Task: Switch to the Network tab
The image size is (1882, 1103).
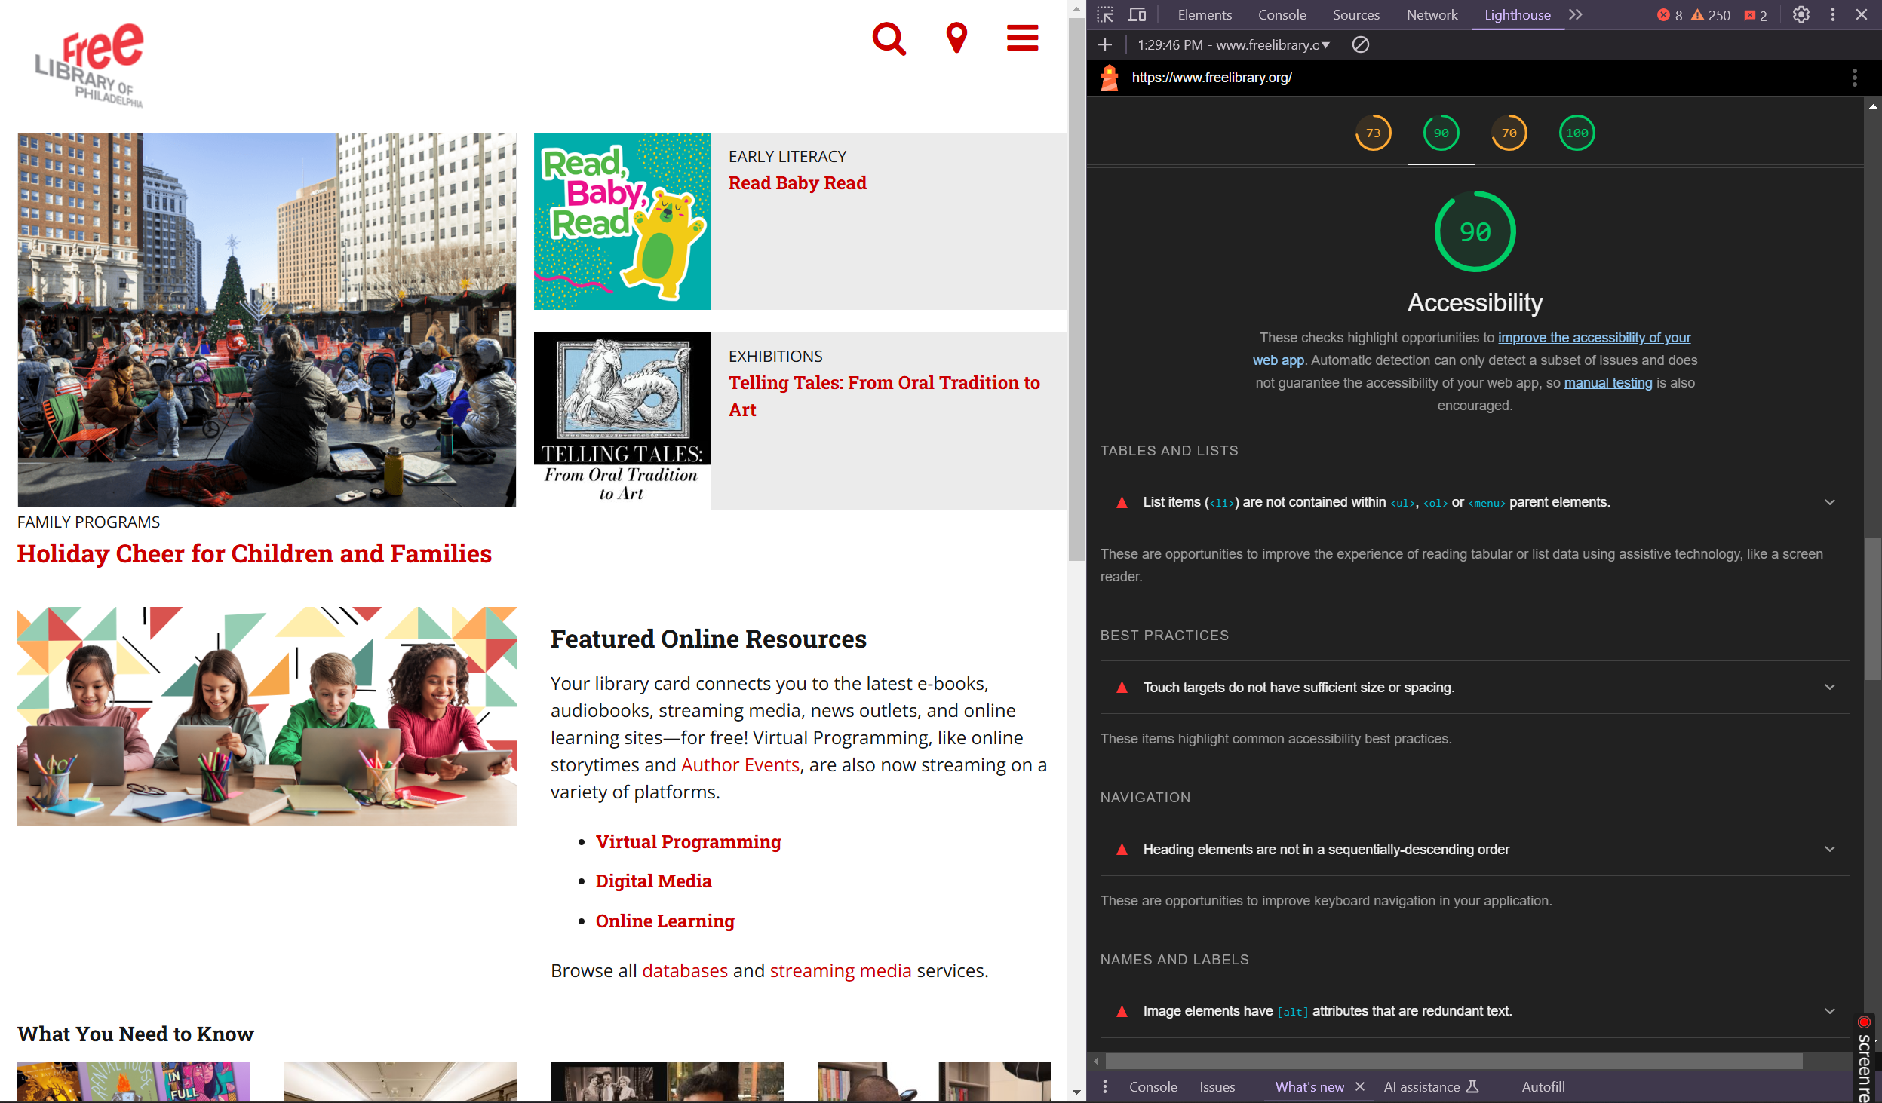Action: [1432, 14]
